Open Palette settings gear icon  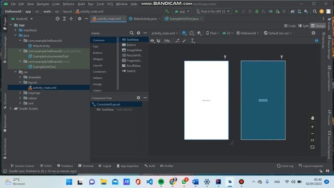(138, 33)
